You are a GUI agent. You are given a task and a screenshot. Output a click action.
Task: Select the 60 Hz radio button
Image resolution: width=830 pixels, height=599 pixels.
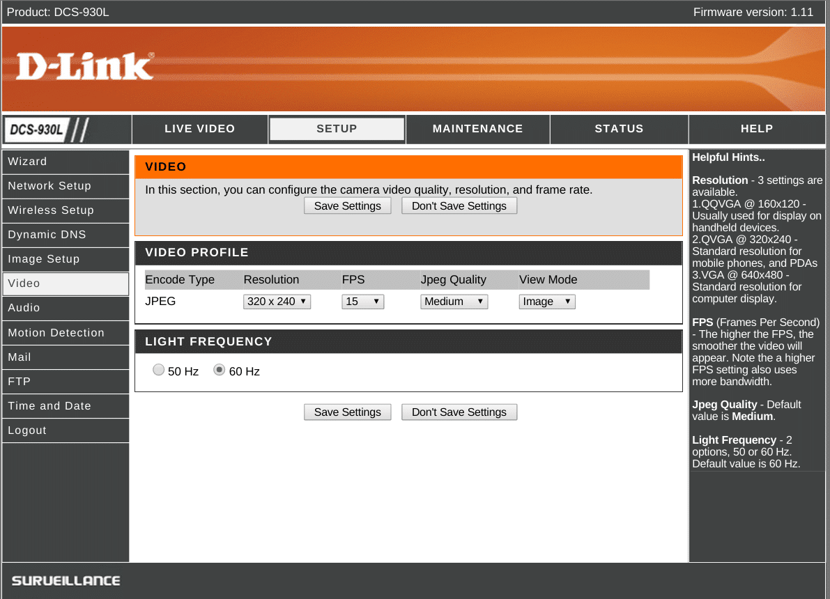click(x=220, y=371)
